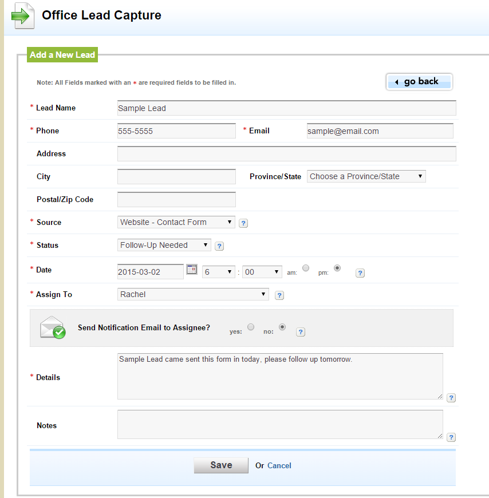This screenshot has width=489, height=498.
Task: Click help icon beside Status dropdown
Action: [x=219, y=246]
